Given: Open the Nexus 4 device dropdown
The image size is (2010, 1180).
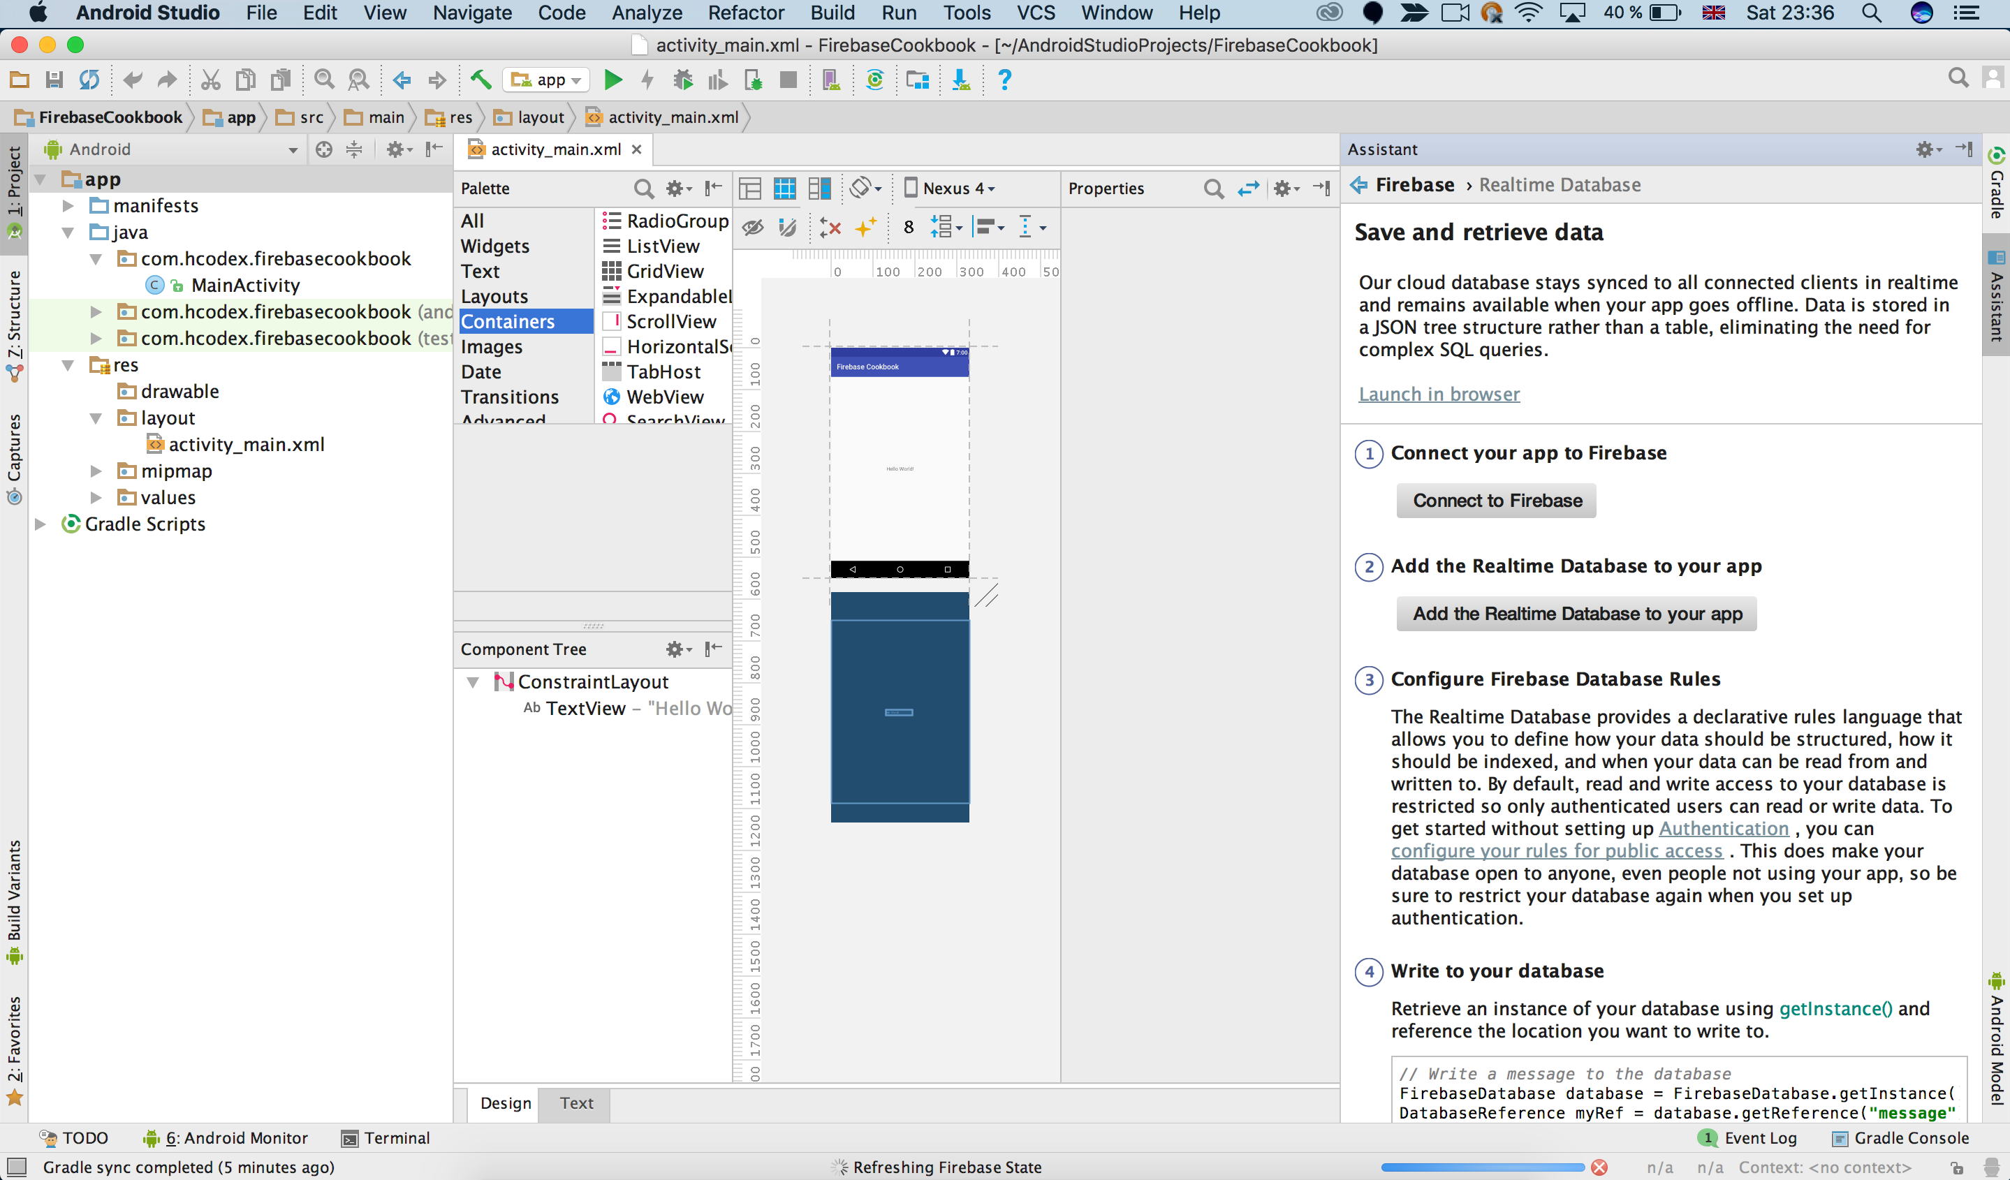Looking at the screenshot, I should (x=950, y=189).
